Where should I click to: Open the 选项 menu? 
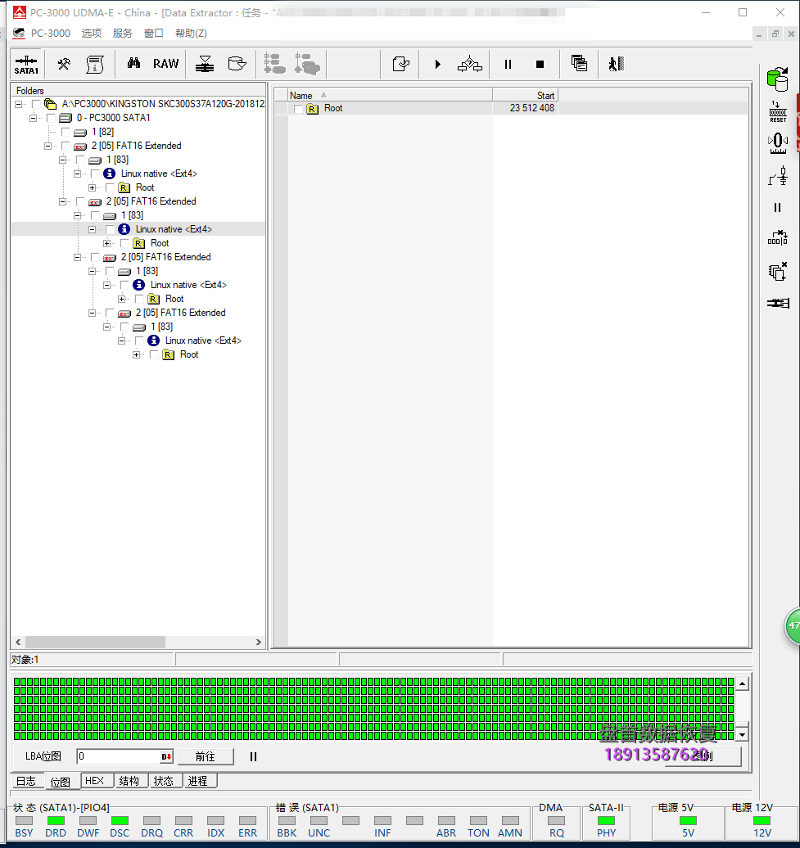(x=92, y=34)
